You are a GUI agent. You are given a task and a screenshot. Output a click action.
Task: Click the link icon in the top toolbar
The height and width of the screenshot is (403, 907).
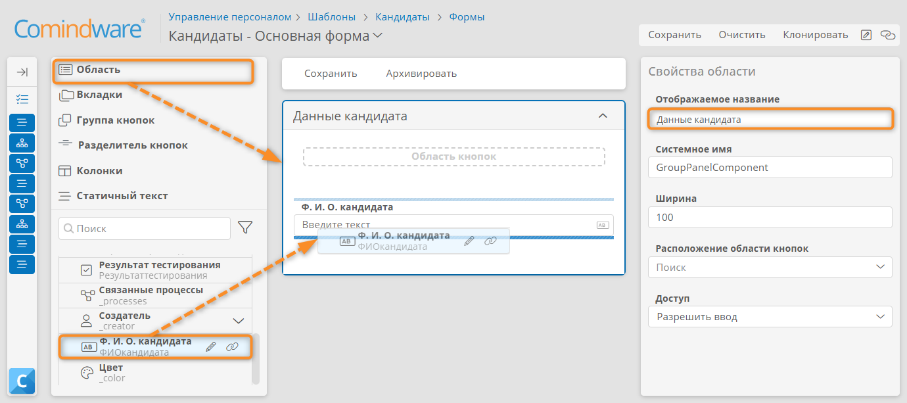point(888,35)
